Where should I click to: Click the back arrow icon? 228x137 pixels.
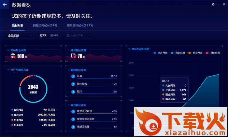(x=5, y=5)
